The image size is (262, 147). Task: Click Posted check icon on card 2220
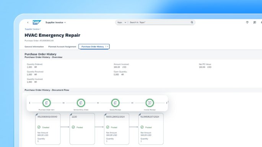click(x=73, y=127)
